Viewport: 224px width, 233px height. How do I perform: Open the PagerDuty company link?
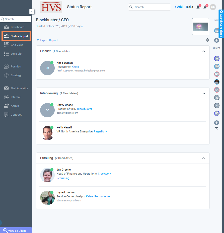pos(100,131)
